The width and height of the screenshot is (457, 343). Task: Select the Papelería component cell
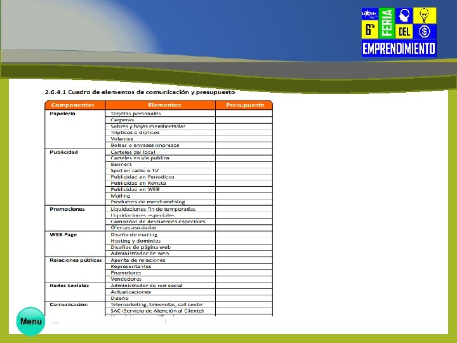click(75, 129)
